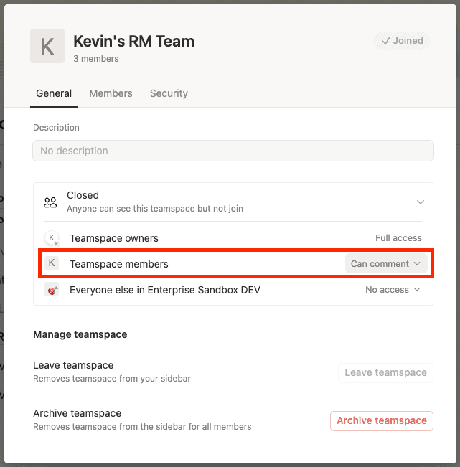Click the red Enterprise Sandbox DEV workspace icon
This screenshot has height=467, width=460.
[x=52, y=290]
